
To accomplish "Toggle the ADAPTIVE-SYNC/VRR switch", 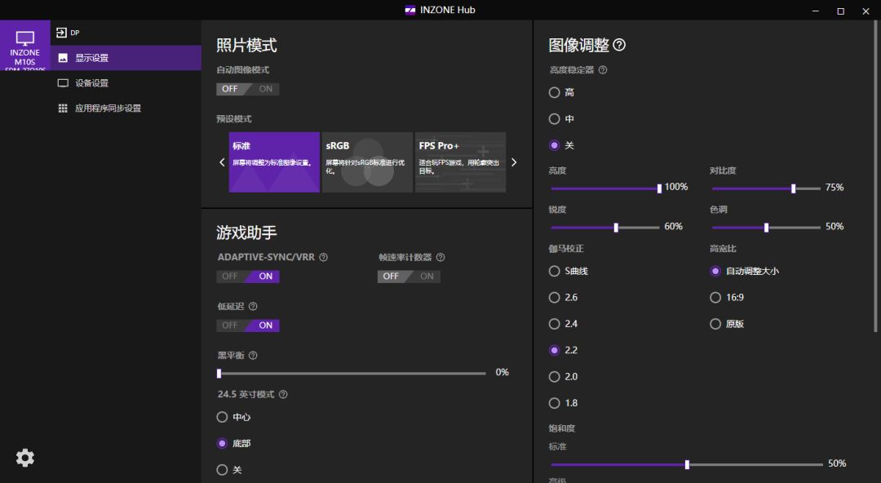I will pyautogui.click(x=248, y=276).
